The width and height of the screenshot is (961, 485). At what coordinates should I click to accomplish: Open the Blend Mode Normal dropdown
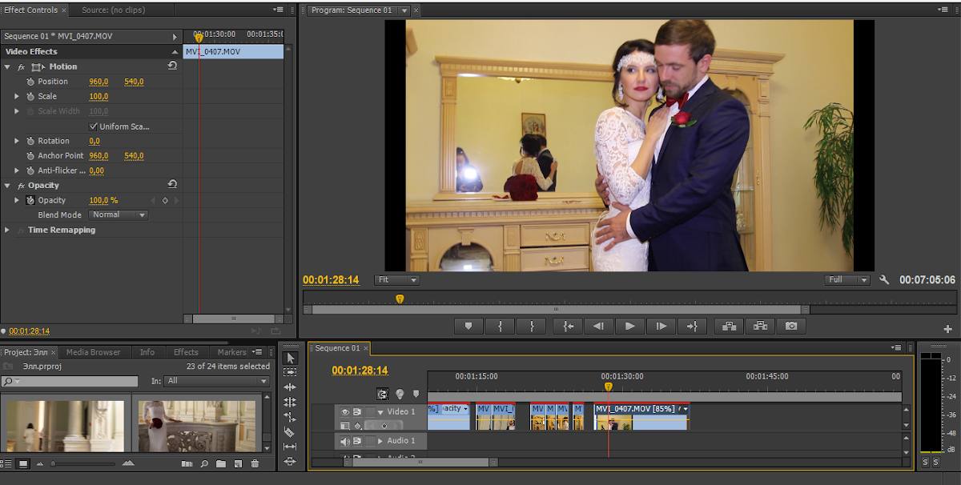click(x=118, y=215)
